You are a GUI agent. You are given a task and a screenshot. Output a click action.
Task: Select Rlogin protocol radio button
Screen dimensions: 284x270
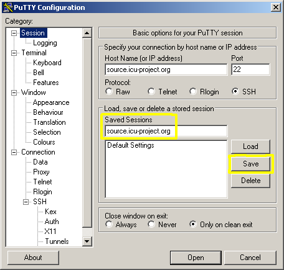pyautogui.click(x=193, y=91)
